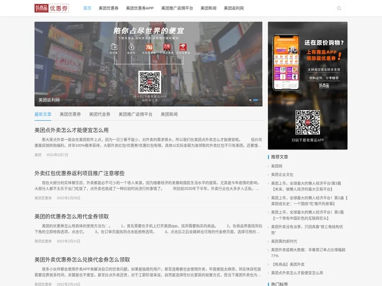Open recommended article 美团外卖没有淡季
Image resolution: width=382 pixels, height=286 pixels.
tap(307, 230)
